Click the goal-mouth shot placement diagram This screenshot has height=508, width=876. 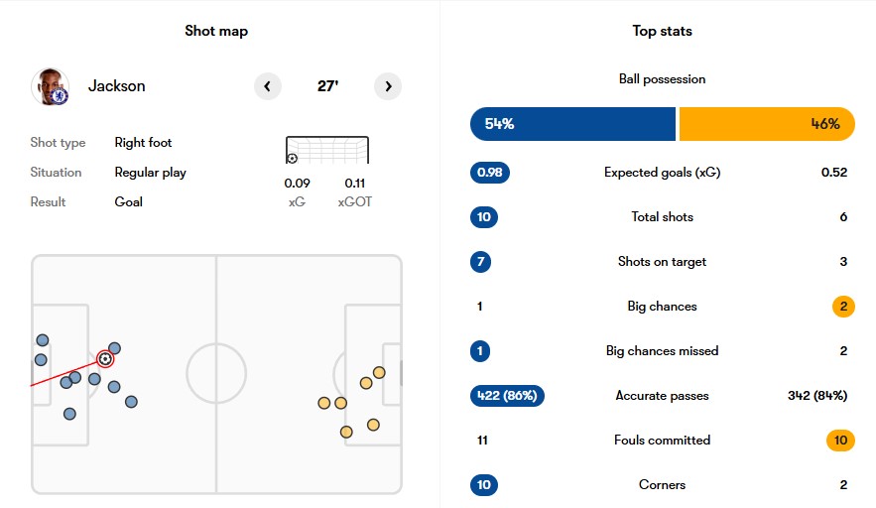327,150
